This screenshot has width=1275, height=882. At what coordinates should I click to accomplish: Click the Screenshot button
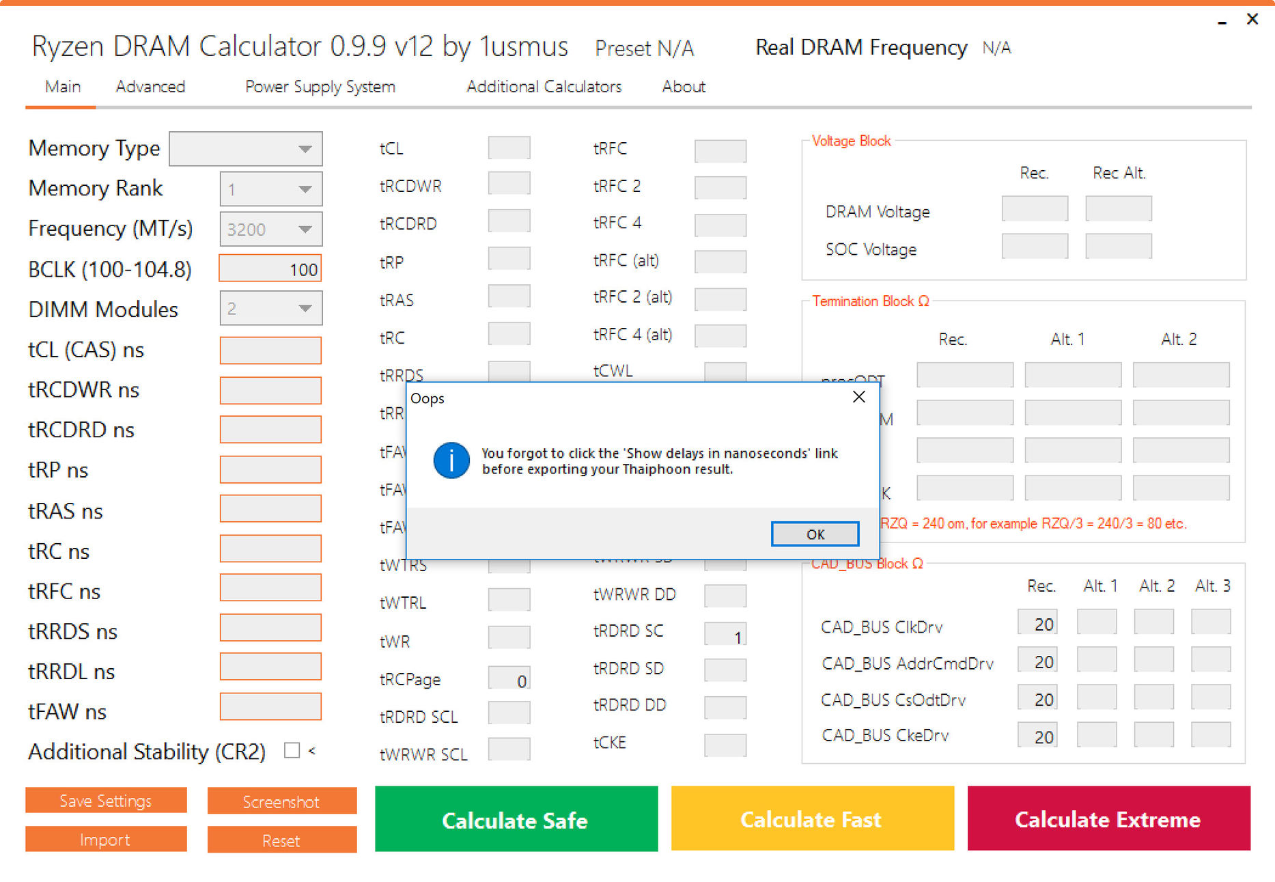[x=282, y=801]
